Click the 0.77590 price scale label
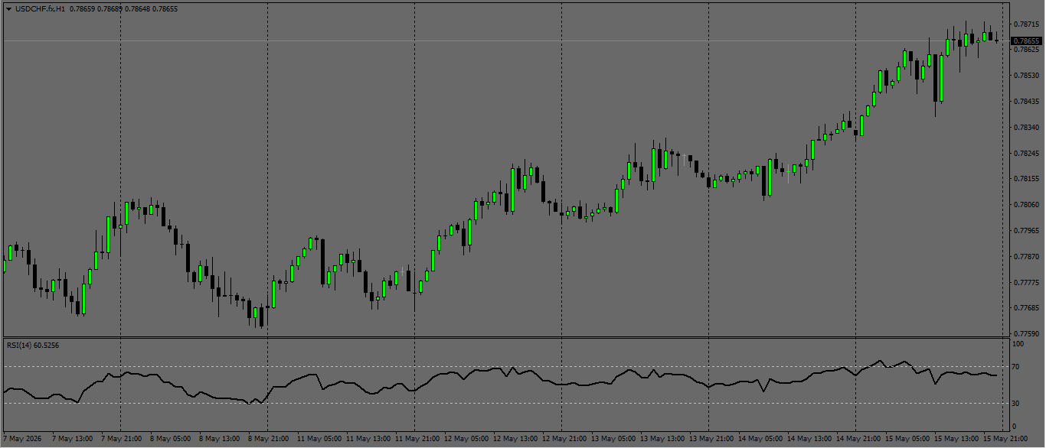This screenshot has width=1046, height=448. pos(1026,334)
